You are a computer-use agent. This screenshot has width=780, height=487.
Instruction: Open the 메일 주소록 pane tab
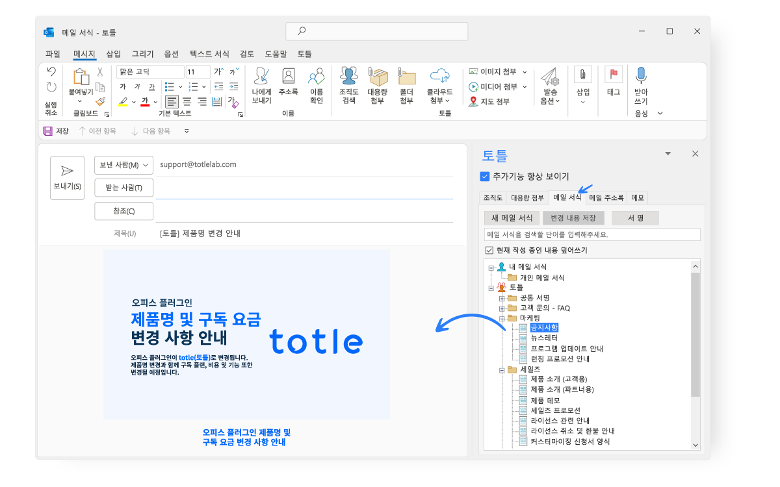click(x=606, y=198)
